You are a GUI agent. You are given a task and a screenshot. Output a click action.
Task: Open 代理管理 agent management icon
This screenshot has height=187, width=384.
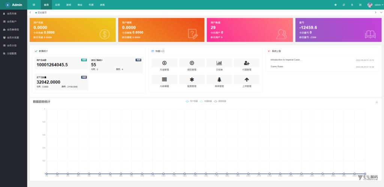246,63
